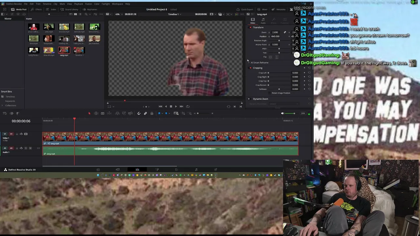Open the Effects panel
The image size is (420, 236).
pos(36,10)
